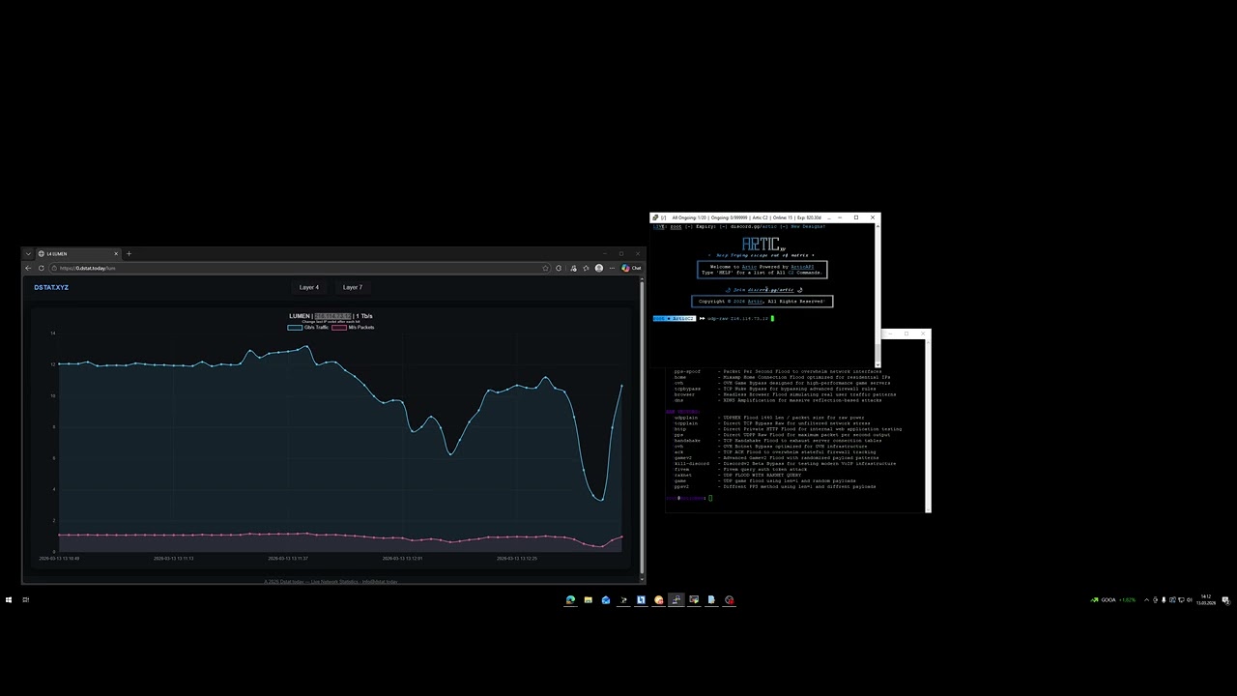1237x696 pixels.
Task: Close the L4 LUMEN browser tab
Action: pos(116,253)
